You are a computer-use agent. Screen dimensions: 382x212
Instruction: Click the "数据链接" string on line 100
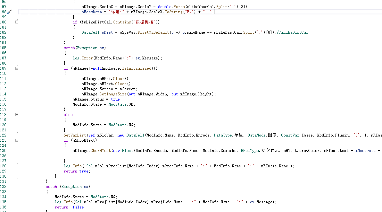click(145, 22)
